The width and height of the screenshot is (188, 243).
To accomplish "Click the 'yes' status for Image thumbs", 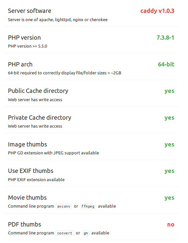I will (169, 144).
